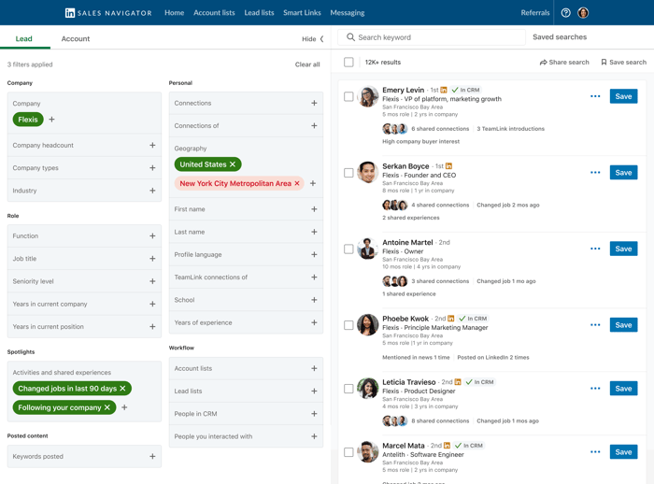The image size is (654, 484).
Task: Expand the Years of experience filter
Action: click(x=314, y=323)
